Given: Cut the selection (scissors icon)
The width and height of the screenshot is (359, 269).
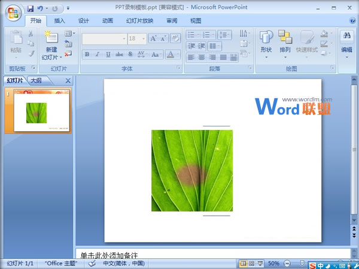Looking at the screenshot, I should coord(31,34).
